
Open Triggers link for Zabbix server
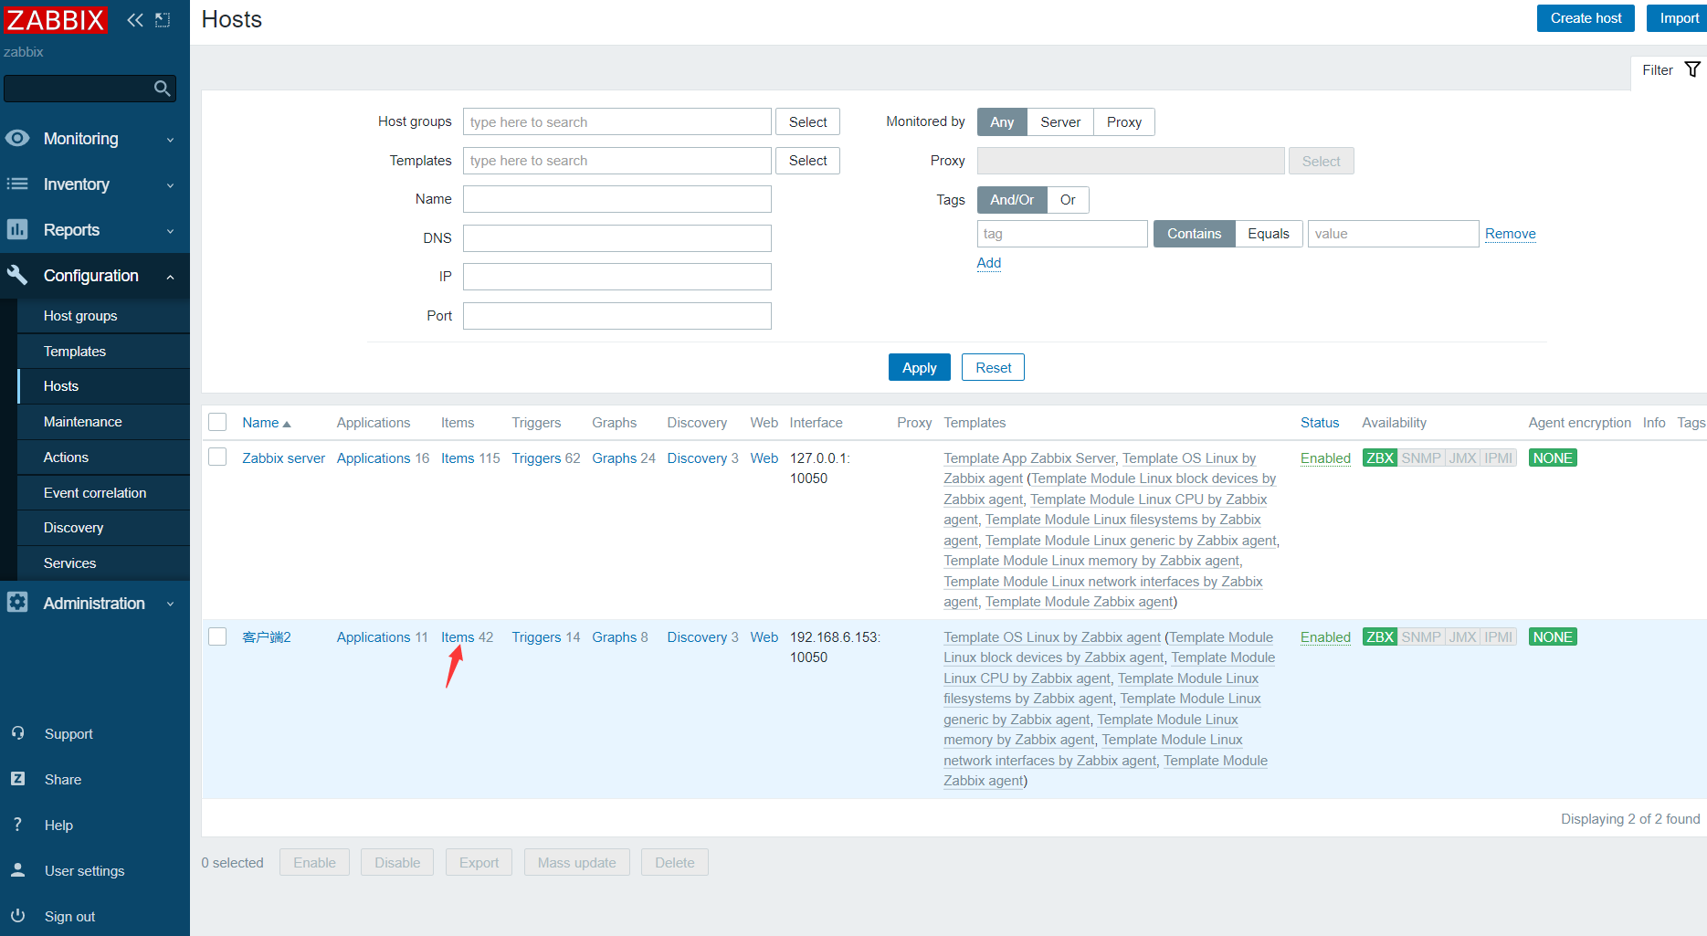coord(536,457)
